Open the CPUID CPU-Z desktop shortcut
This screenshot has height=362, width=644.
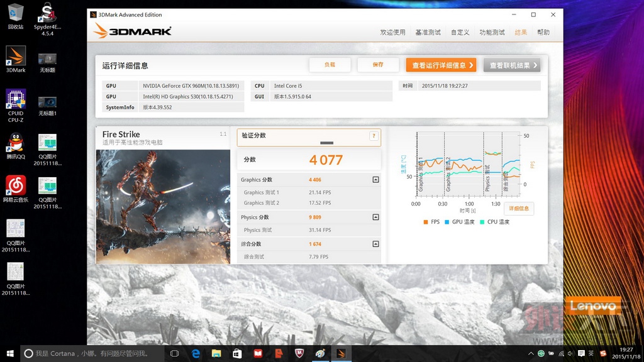16,106
